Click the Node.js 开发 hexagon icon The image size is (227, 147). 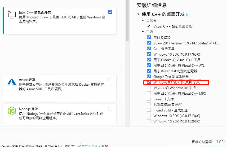click(x=12, y=111)
